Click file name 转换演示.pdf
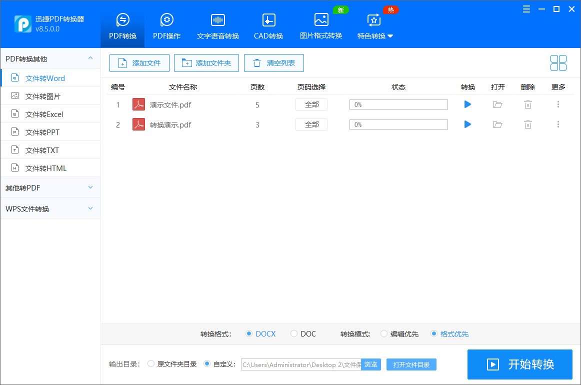The image size is (581, 385). click(x=170, y=125)
